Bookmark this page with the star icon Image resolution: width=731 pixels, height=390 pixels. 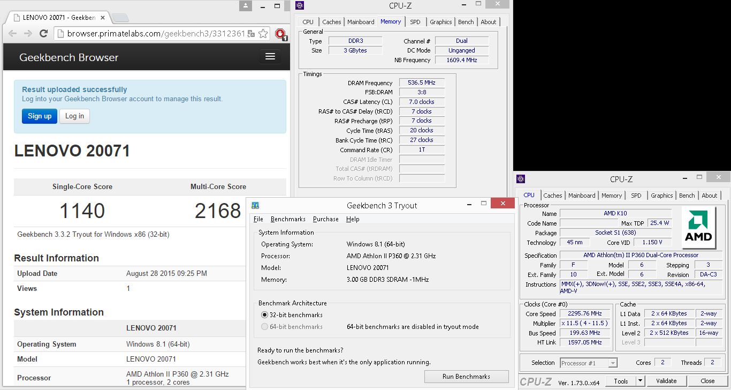(x=263, y=34)
